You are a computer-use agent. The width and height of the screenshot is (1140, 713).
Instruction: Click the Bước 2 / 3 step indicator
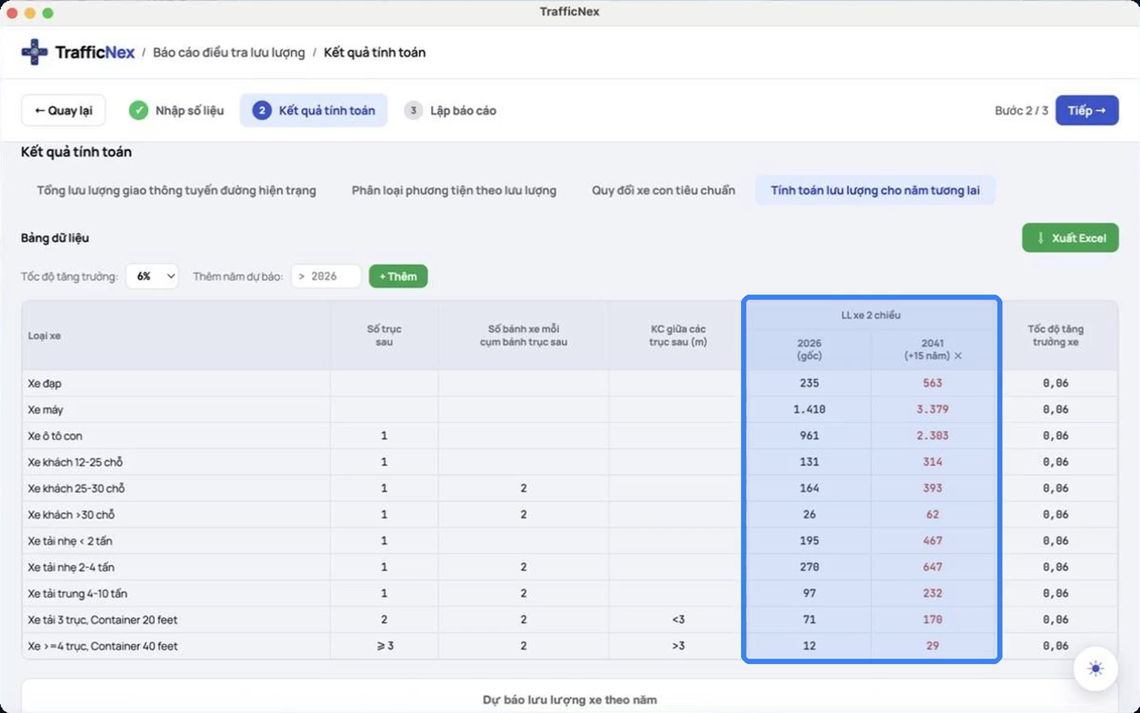[1021, 111]
